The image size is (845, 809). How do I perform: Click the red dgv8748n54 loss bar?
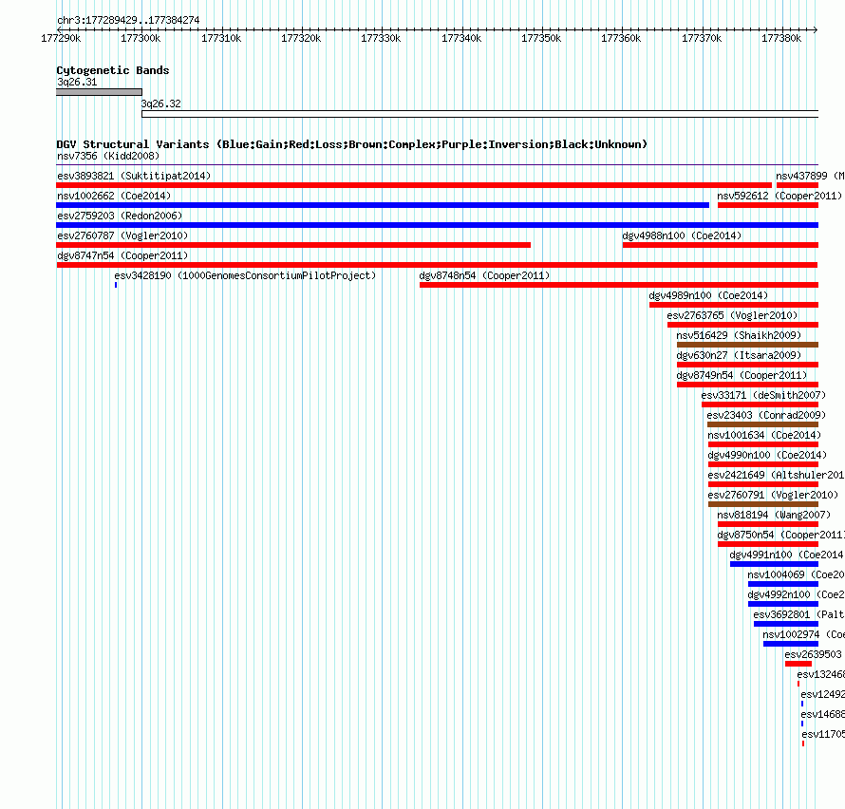[619, 285]
